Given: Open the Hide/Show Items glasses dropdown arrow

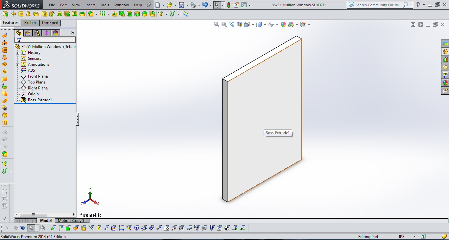Looking at the screenshot, I should pyautogui.click(x=277, y=25).
